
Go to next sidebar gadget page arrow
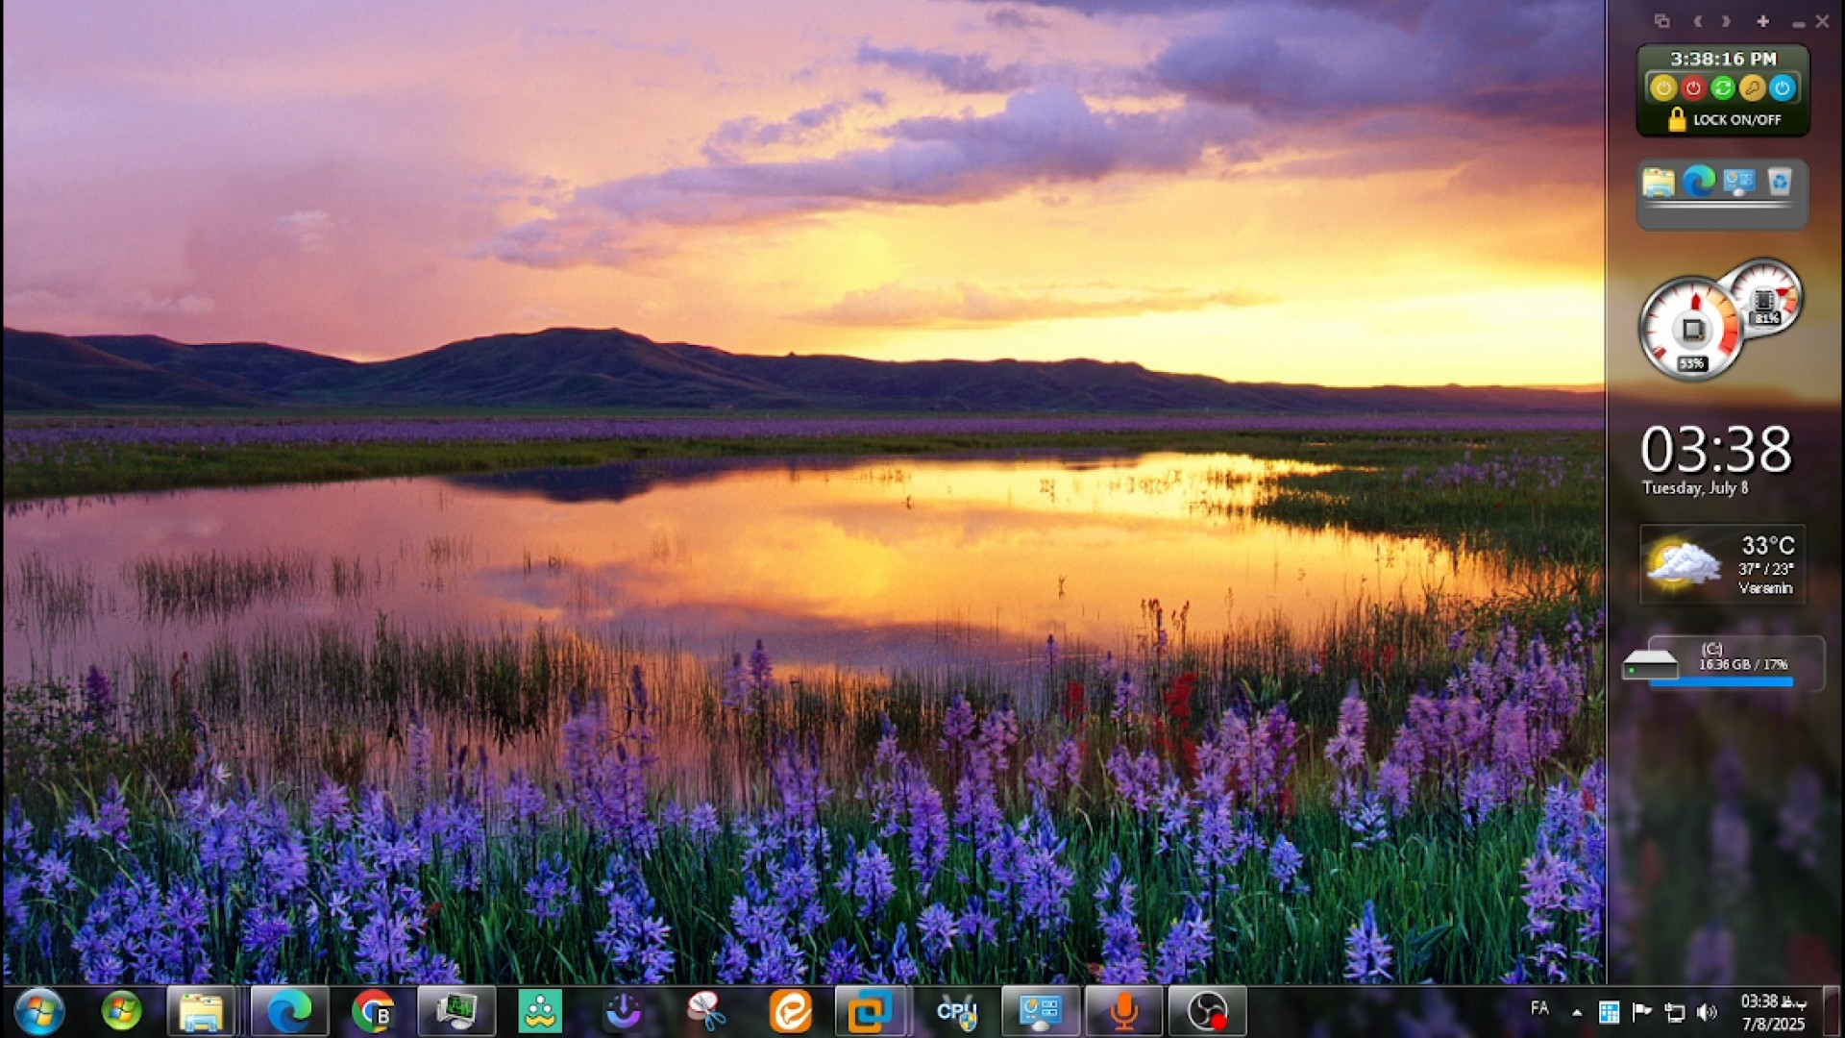pyautogui.click(x=1727, y=21)
